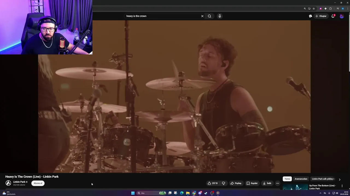
Task: Click the Linkin Park channel logo
Action: 8,183
